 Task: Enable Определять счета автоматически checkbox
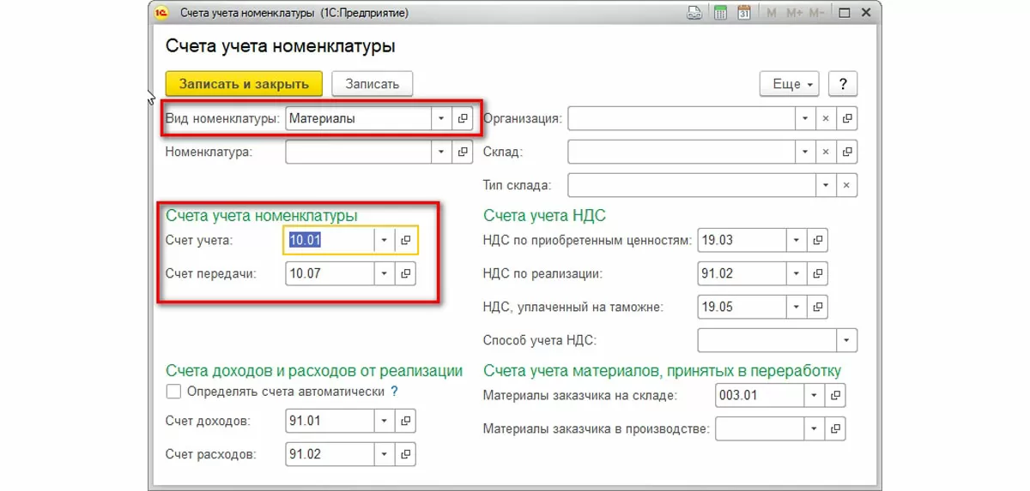[173, 392]
